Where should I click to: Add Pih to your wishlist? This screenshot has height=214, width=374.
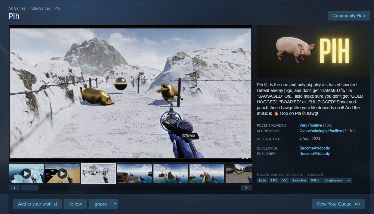37,204
